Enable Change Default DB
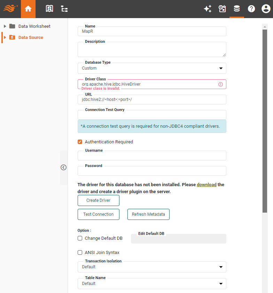 tap(80, 238)
